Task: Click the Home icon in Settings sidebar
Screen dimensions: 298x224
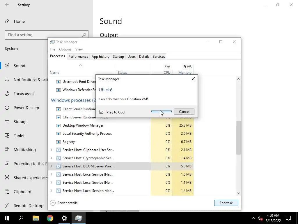Action: click(7, 21)
